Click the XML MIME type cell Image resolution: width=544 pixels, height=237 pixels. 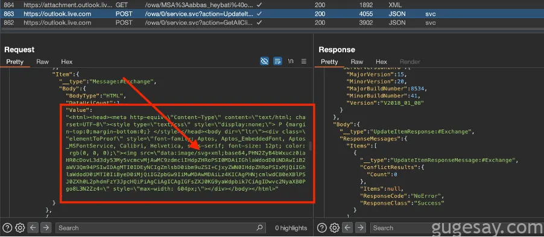(x=395, y=5)
